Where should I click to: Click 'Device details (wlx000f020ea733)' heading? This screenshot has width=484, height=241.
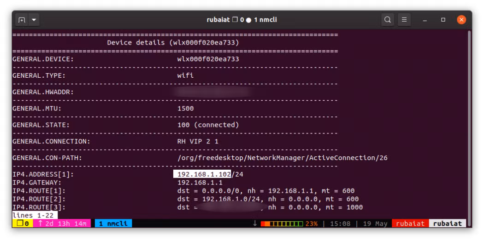pyautogui.click(x=173, y=42)
